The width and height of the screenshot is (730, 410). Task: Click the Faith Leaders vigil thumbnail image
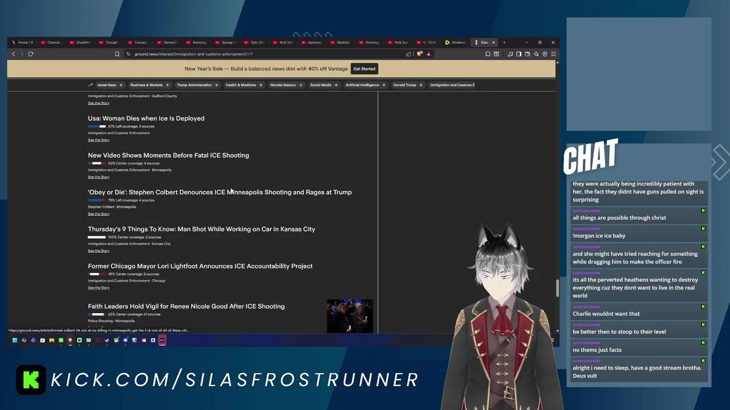tap(350, 316)
